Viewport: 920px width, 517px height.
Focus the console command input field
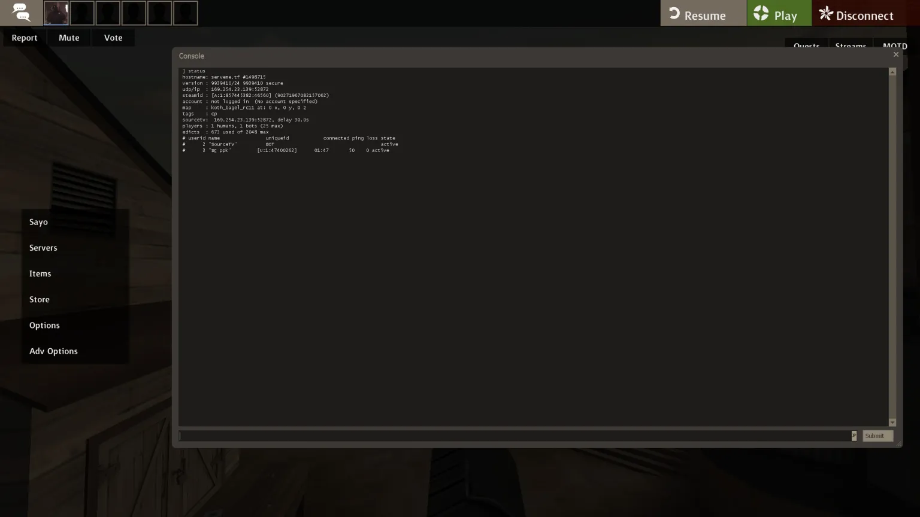pyautogui.click(x=515, y=436)
